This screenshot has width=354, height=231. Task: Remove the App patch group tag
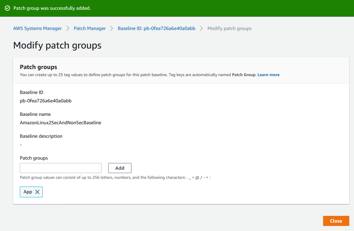click(x=37, y=192)
